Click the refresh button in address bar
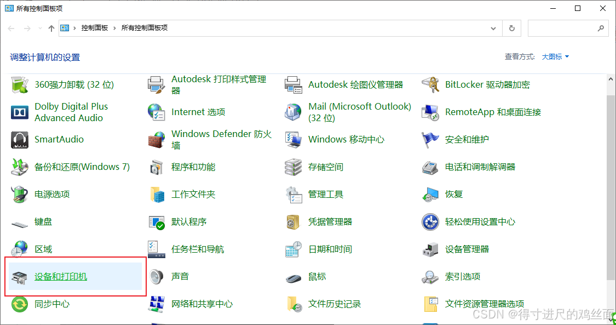The image size is (616, 325). point(511,28)
